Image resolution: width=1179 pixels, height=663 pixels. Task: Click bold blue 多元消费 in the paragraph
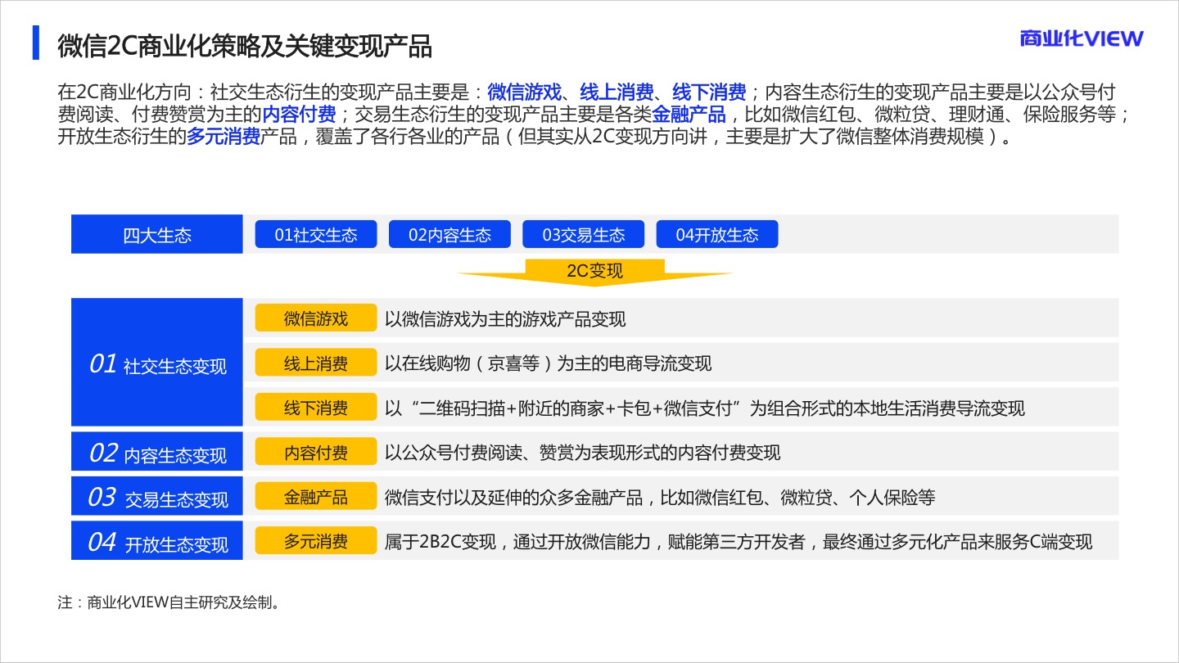pos(224,136)
